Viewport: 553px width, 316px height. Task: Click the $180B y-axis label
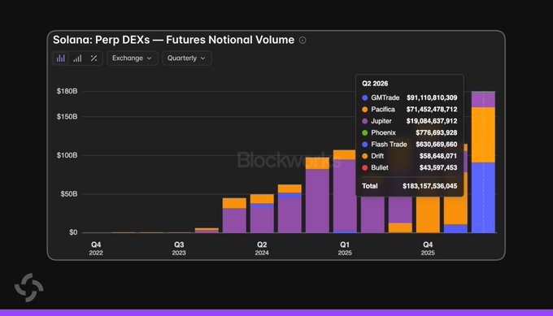67,91
